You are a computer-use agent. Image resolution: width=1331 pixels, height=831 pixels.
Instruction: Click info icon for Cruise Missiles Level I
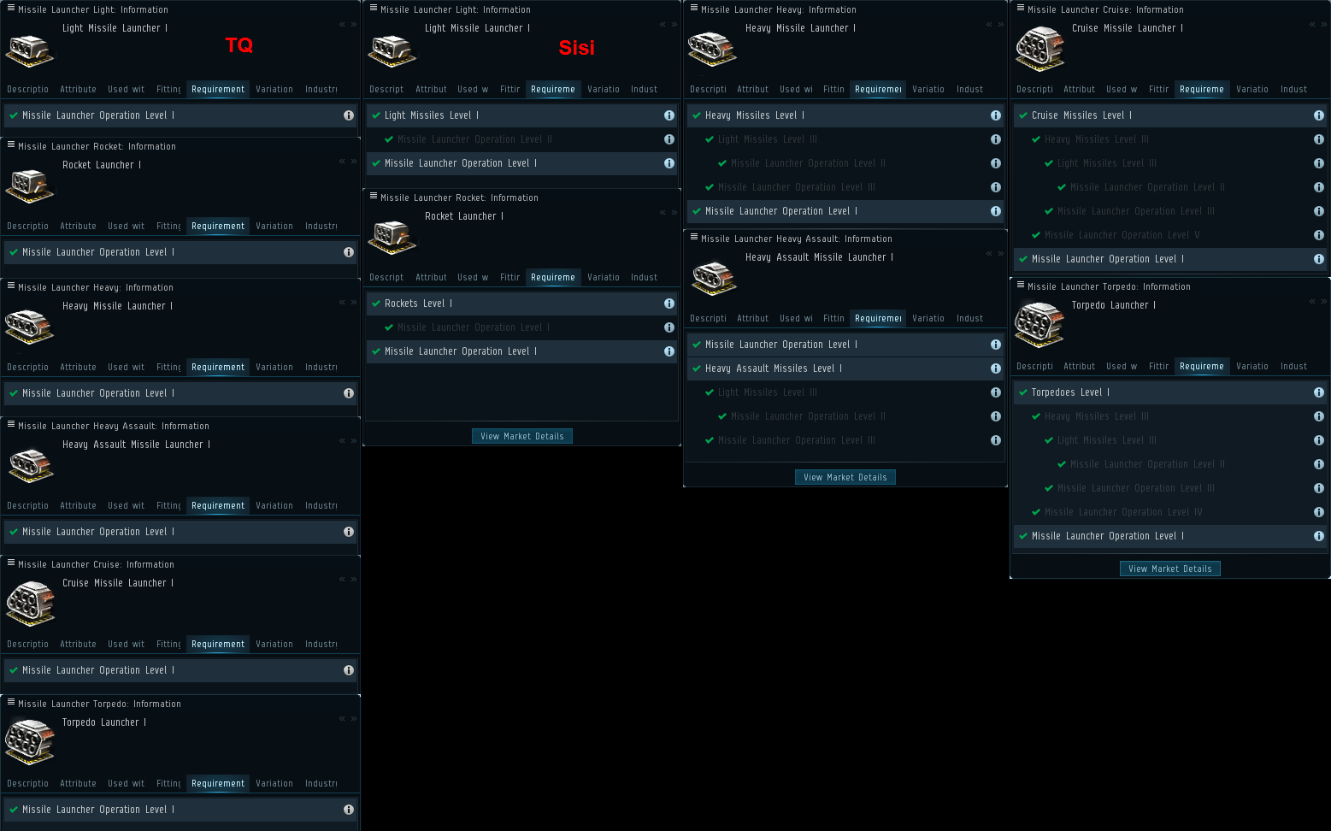point(1319,115)
